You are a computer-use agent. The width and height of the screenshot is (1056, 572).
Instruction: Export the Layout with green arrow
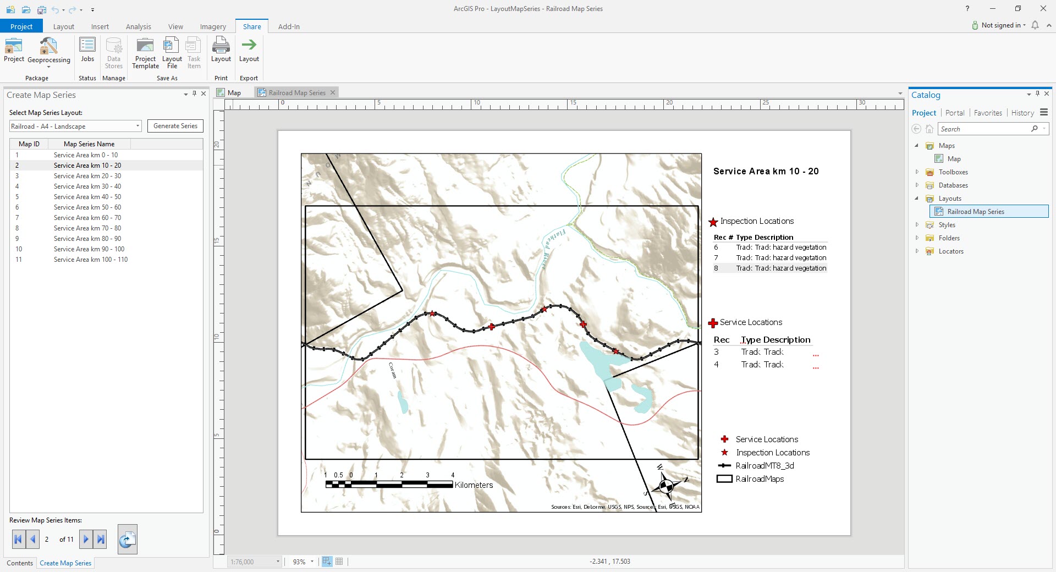tap(249, 50)
